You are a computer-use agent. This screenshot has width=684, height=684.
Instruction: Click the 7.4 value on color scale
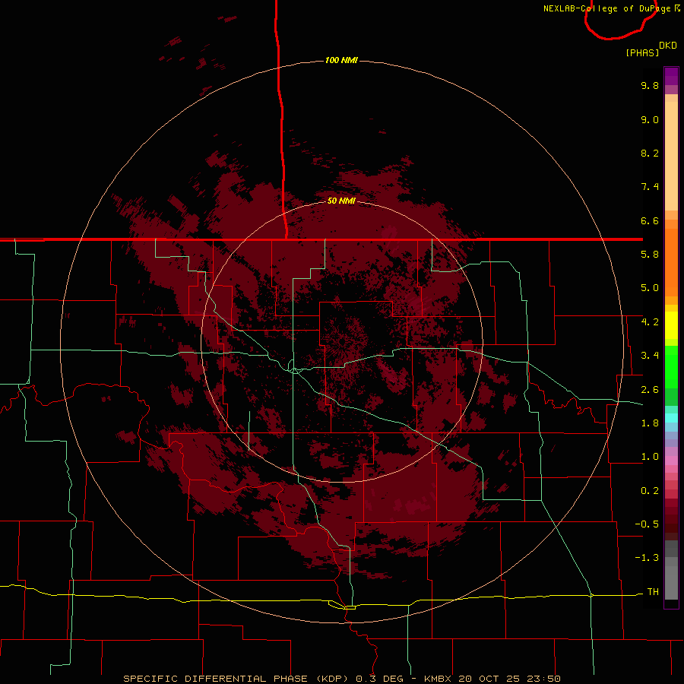[650, 187]
